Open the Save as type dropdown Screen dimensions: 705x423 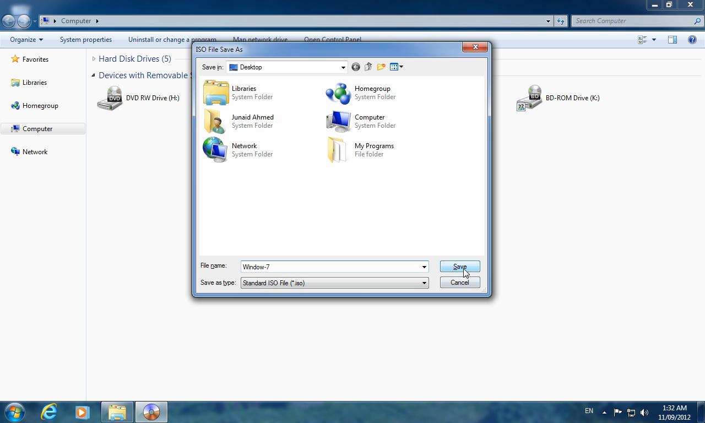coord(423,283)
